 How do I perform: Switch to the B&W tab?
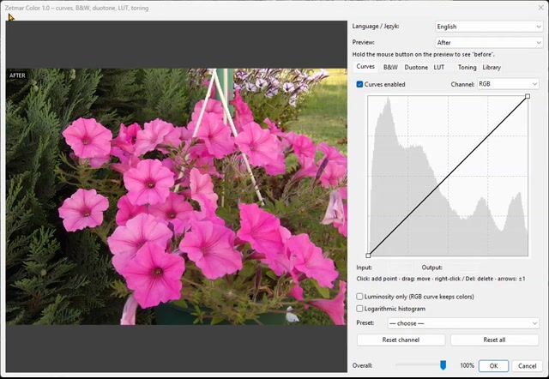pos(390,67)
